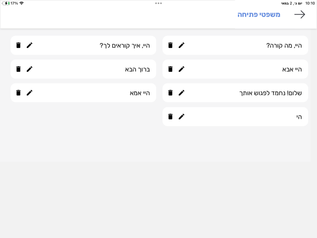
Task: Edit the 'היי אמא' sentence
Action: click(x=29, y=92)
